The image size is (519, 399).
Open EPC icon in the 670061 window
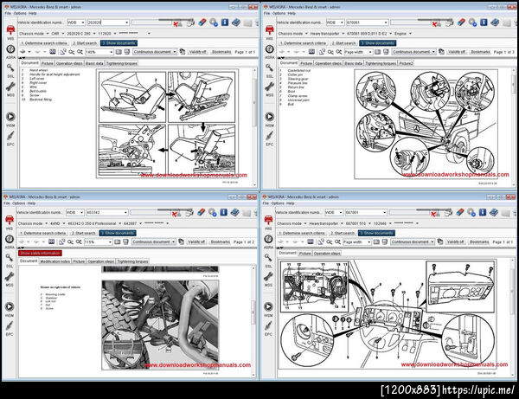click(270, 136)
